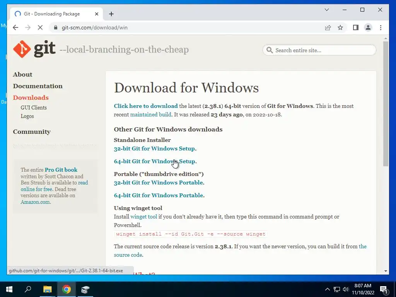The image size is (396, 297).
Task: Click the padlock site info icon
Action: (56, 27)
